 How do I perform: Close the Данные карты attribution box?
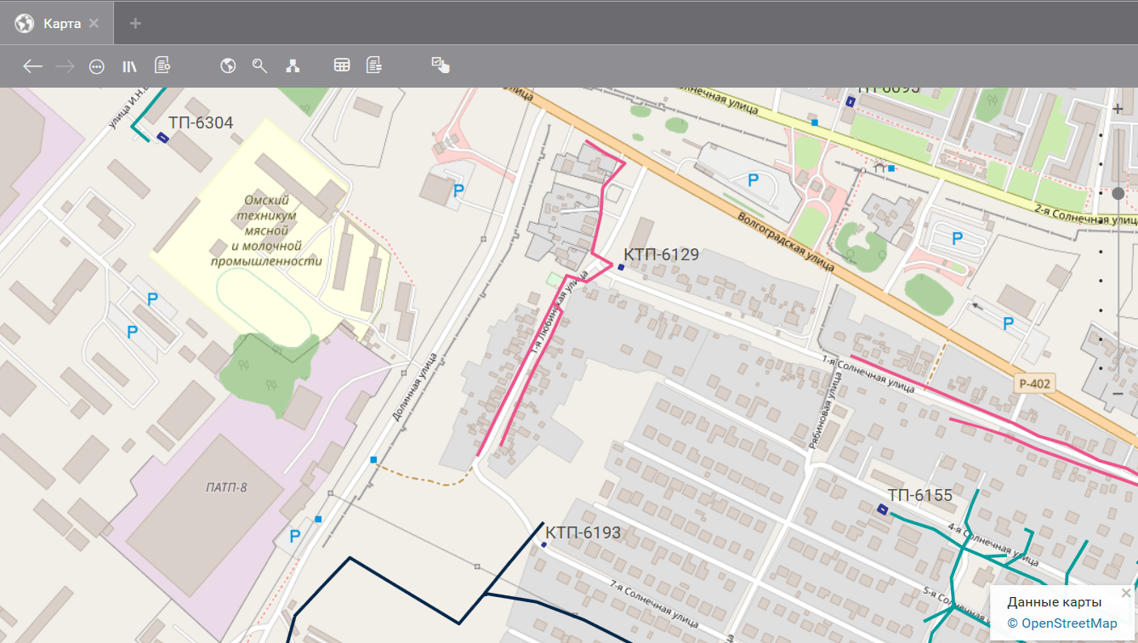[1126, 593]
